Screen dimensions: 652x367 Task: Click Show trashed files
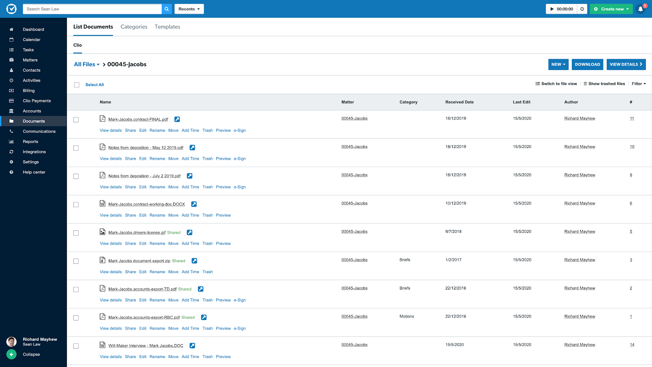[x=604, y=84]
